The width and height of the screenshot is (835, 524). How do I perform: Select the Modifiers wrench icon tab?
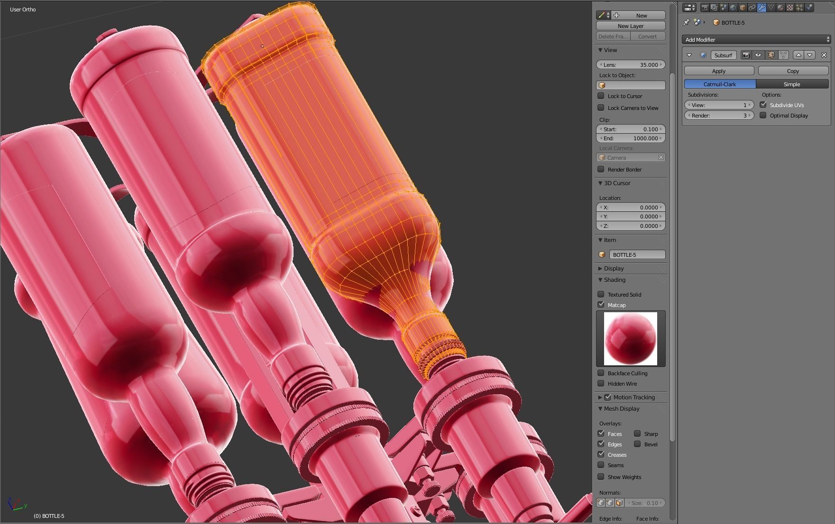click(x=762, y=8)
